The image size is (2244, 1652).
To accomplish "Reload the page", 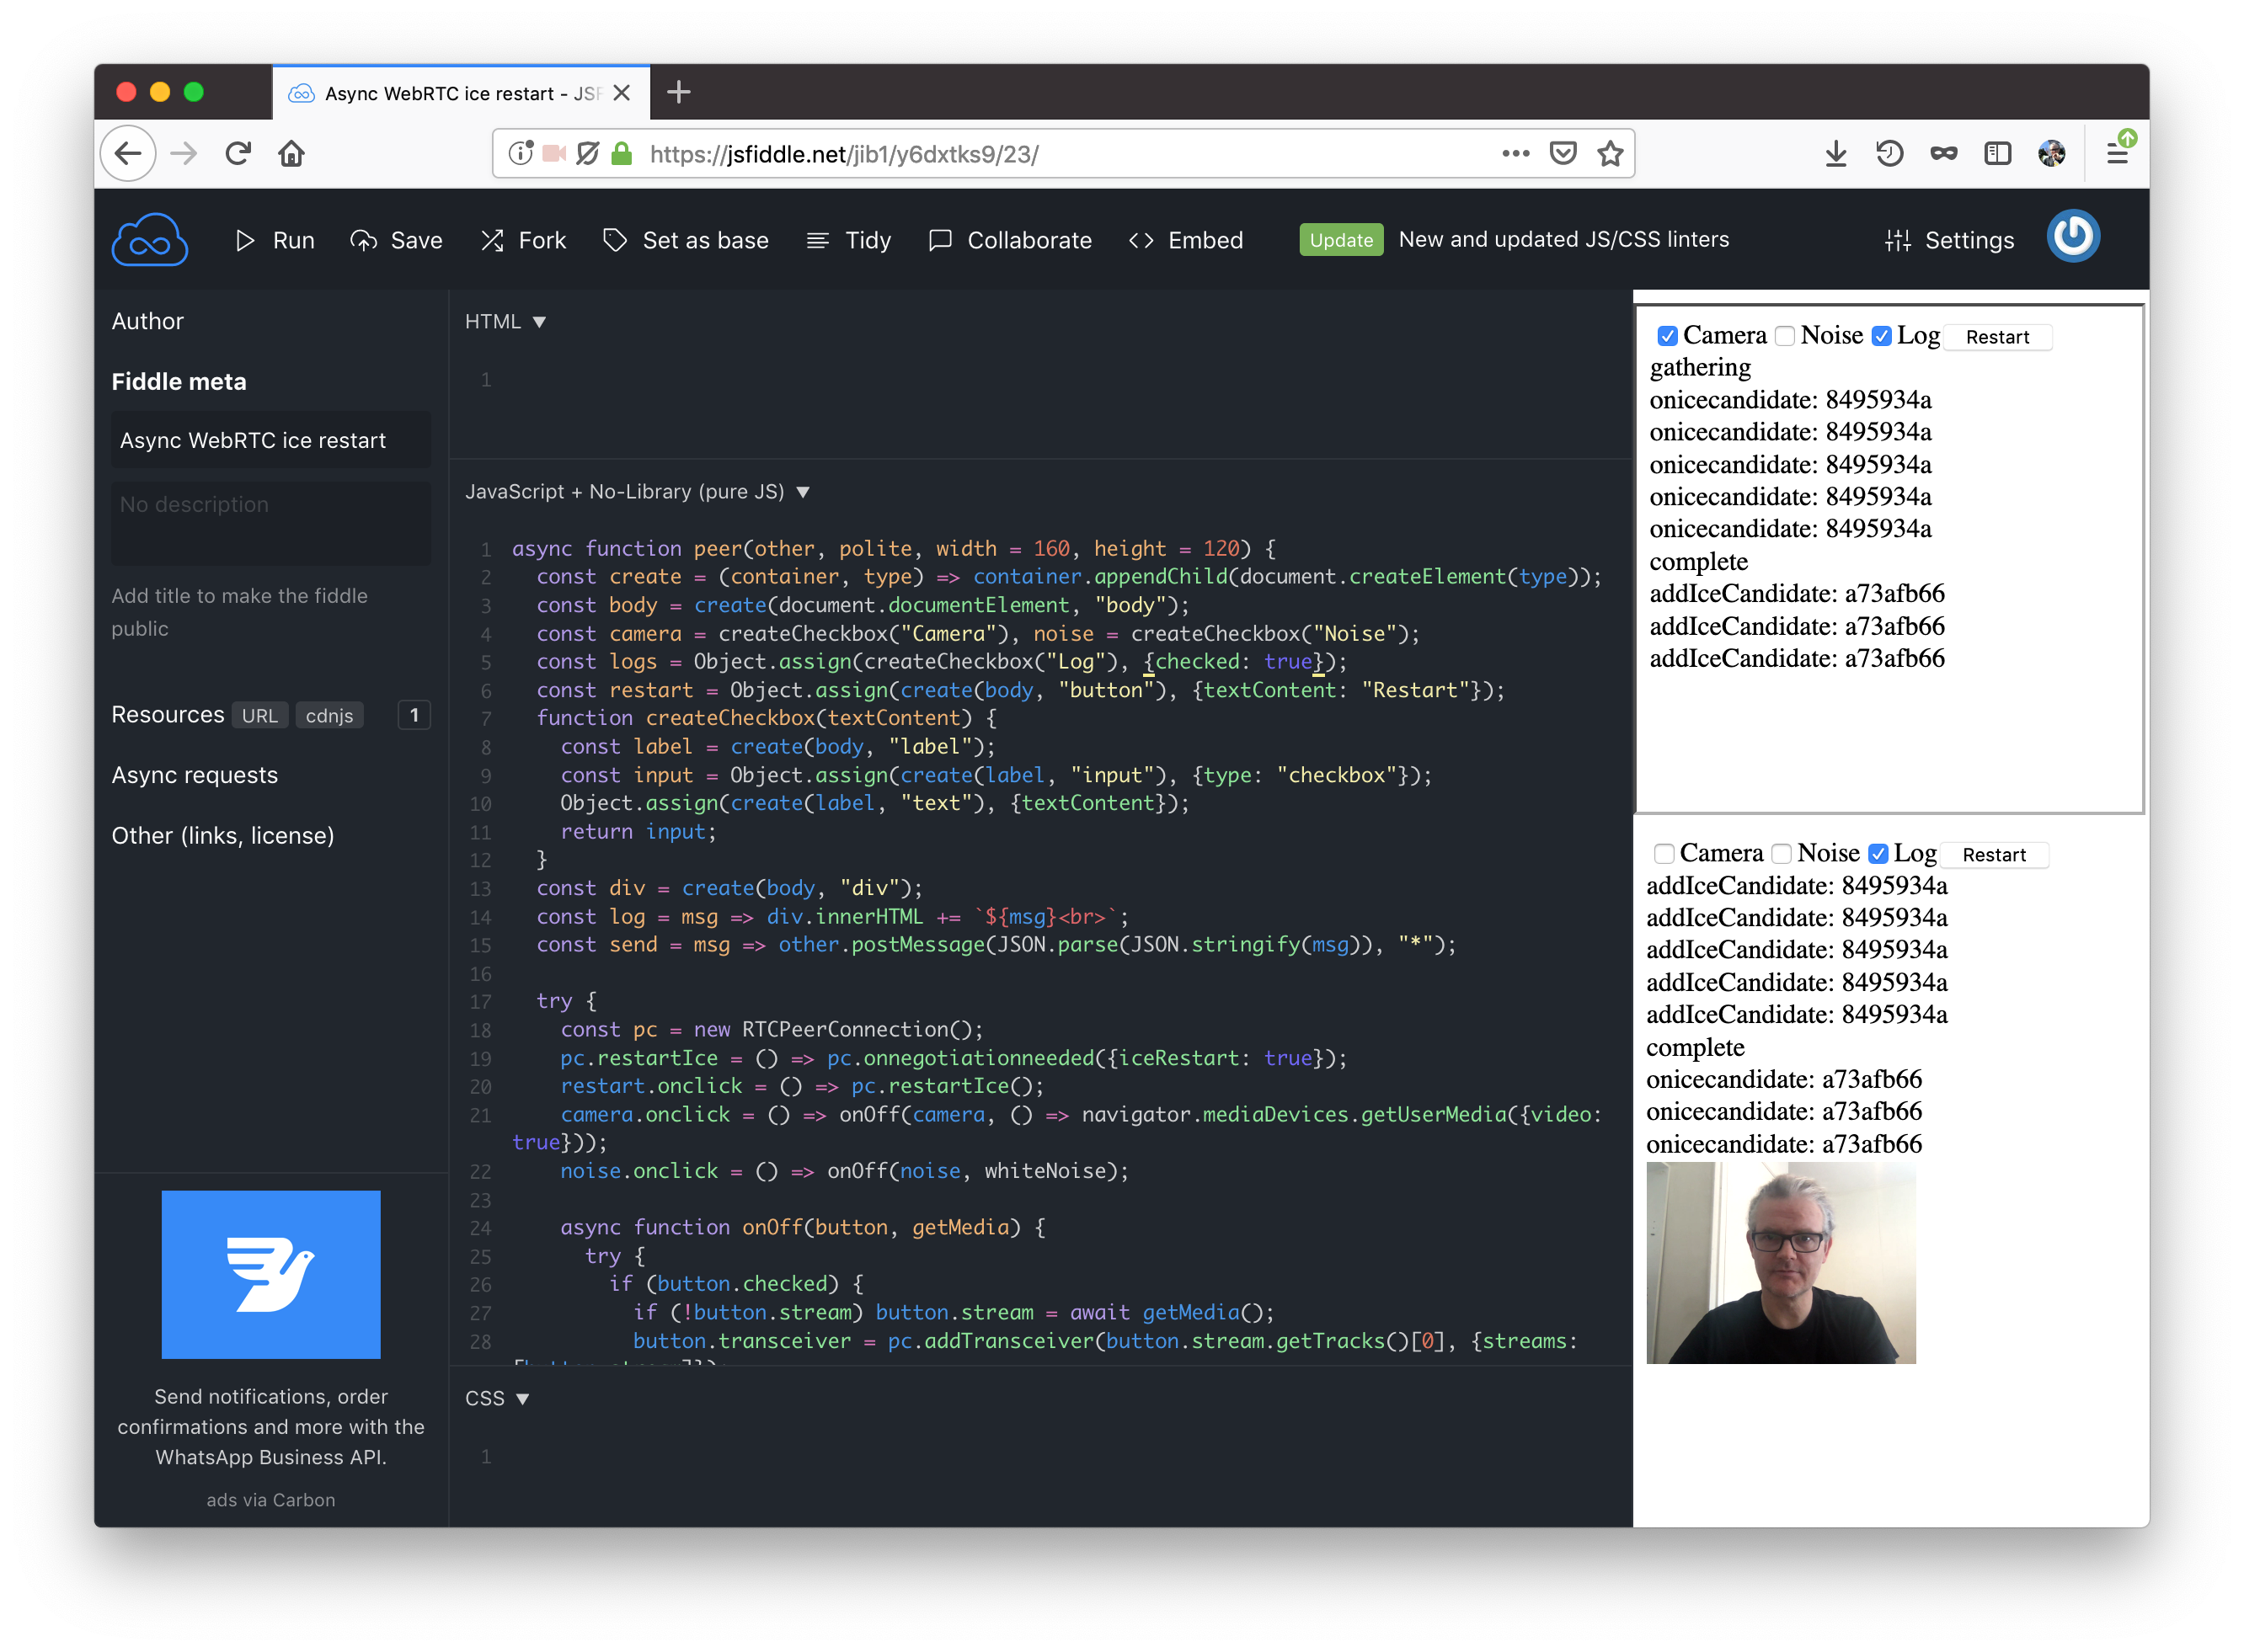I will coord(238,153).
